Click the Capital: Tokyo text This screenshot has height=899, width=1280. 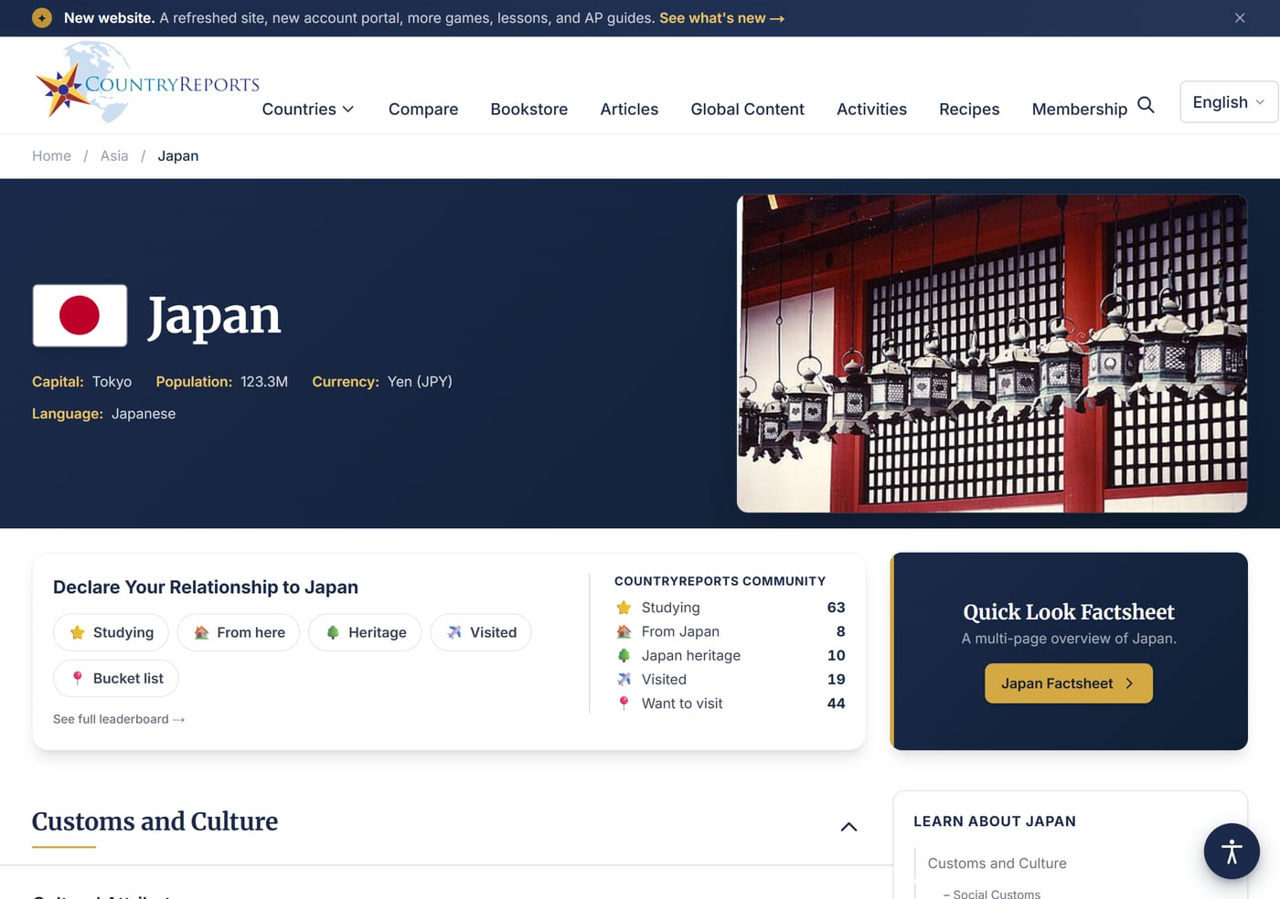82,382
